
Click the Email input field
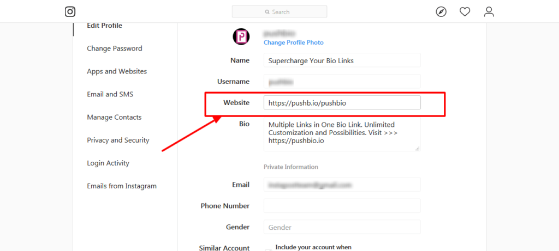coord(342,185)
